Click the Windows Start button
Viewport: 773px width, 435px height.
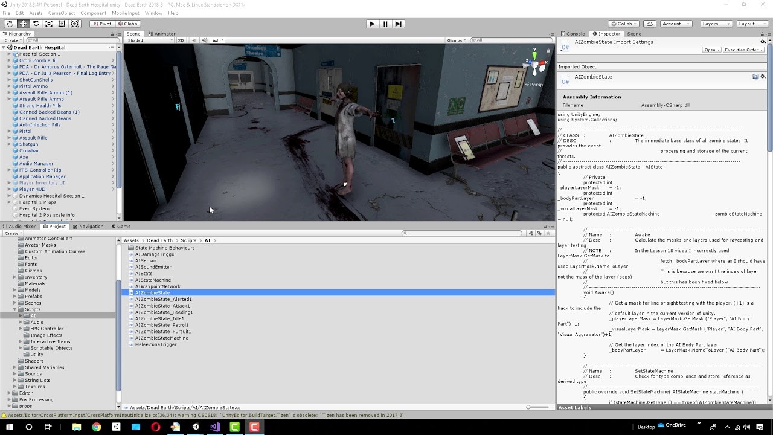[x=10, y=427]
